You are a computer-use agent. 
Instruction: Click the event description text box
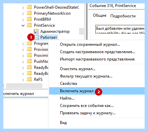click(x=120, y=29)
